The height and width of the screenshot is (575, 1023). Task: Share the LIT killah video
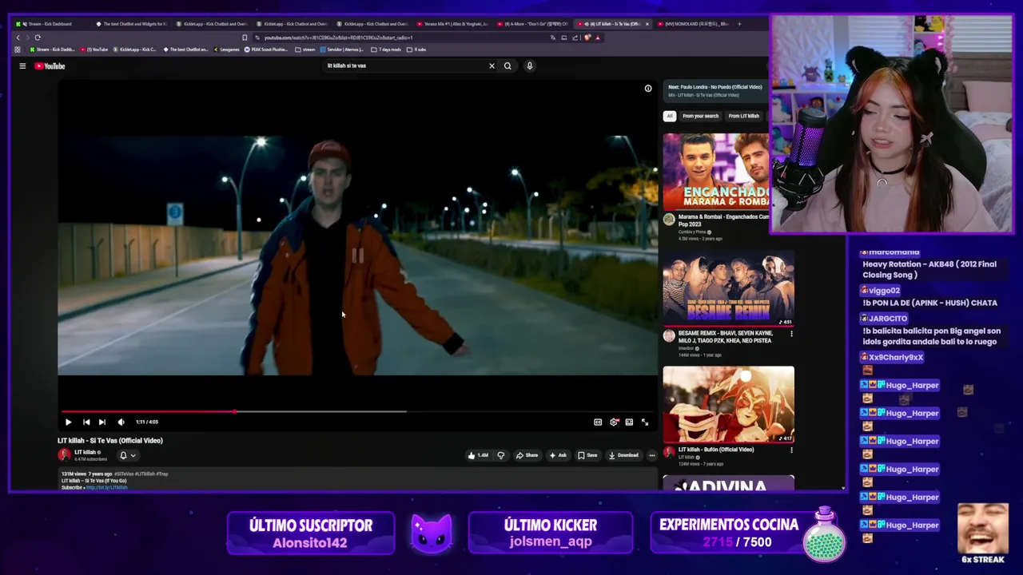527,455
